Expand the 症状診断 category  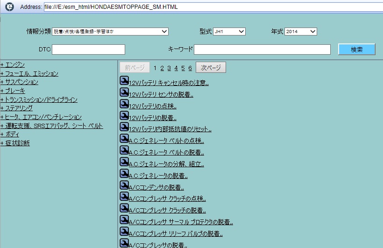coord(15,143)
